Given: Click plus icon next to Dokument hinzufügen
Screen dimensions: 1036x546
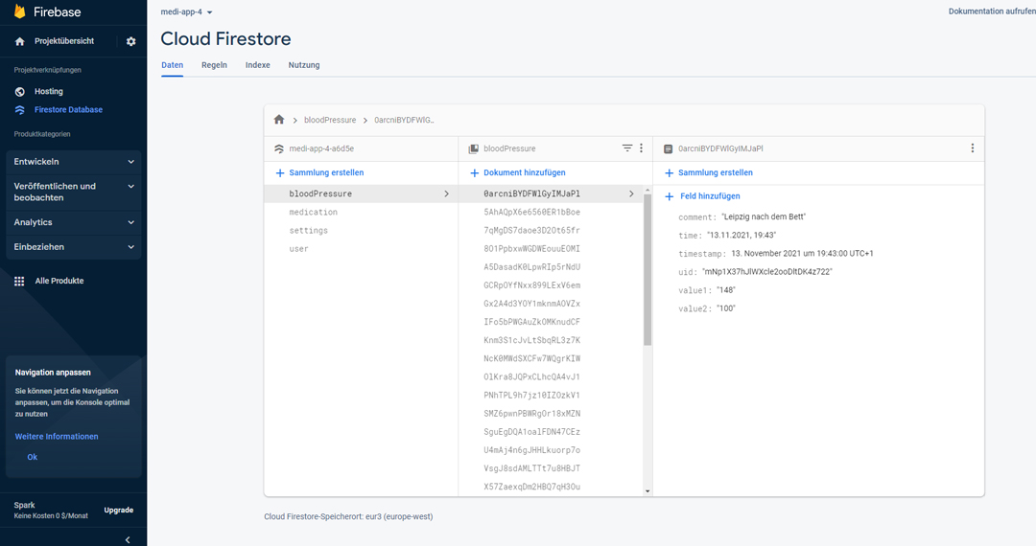Looking at the screenshot, I should (x=475, y=172).
